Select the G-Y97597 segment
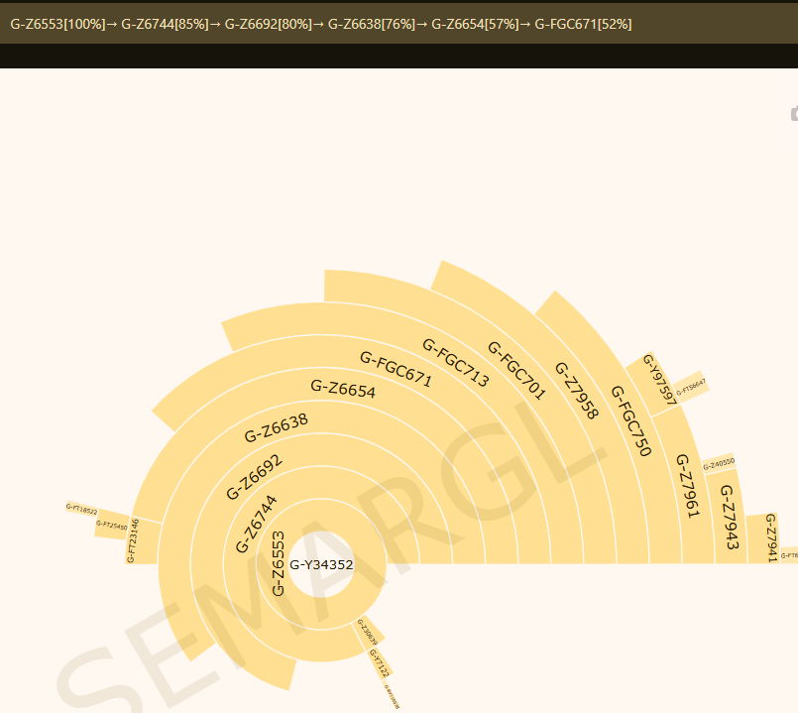The image size is (798, 713). [x=658, y=380]
